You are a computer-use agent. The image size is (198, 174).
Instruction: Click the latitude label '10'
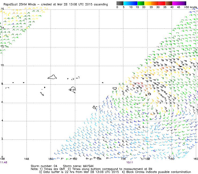tap(2, 65)
